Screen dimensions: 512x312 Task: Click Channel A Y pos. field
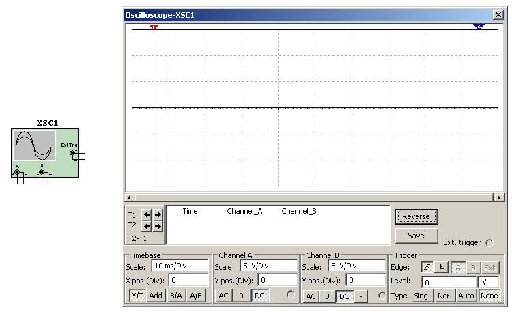click(278, 280)
